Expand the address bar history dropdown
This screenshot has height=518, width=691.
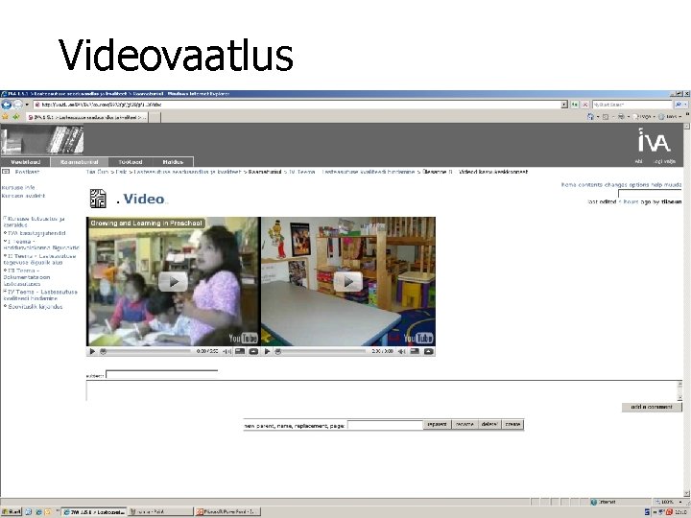pyautogui.click(x=564, y=105)
